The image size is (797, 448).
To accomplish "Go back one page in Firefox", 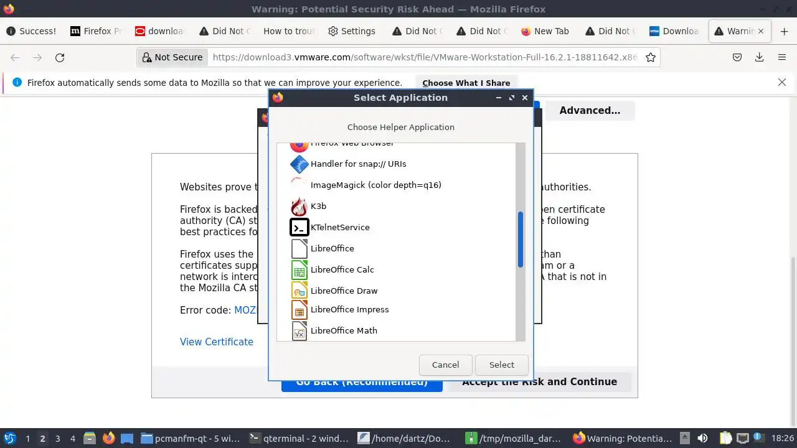I will click(x=15, y=57).
